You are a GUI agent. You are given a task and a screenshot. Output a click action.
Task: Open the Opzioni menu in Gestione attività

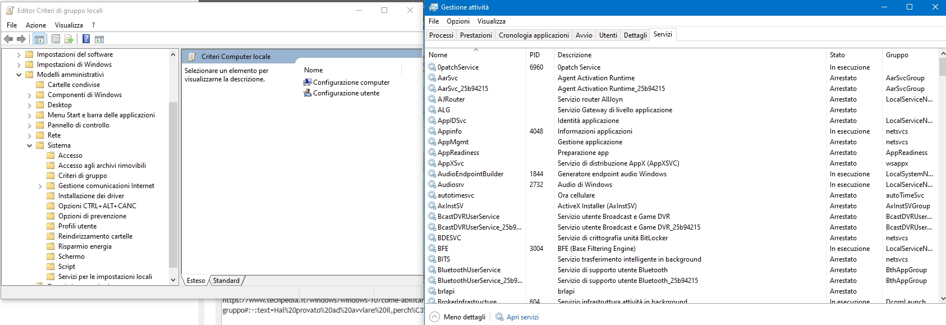pos(458,21)
